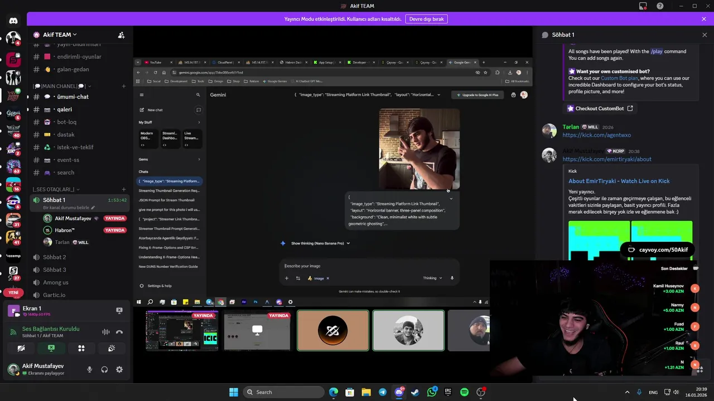Image resolution: width=714 pixels, height=401 pixels.
Task: Open Steam in the Windows taskbar
Action: [x=415, y=392]
